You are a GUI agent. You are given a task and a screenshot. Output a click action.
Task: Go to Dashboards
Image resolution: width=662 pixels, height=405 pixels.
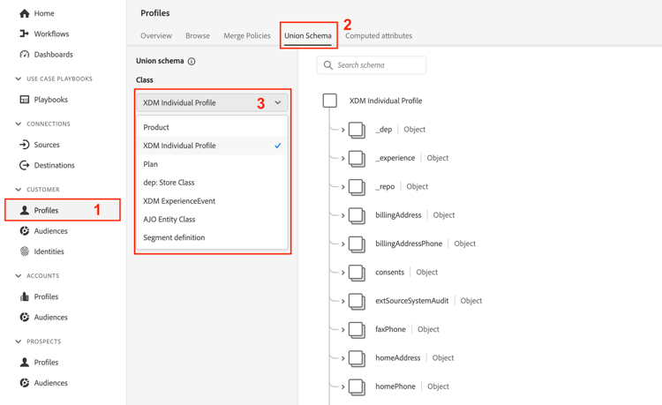[x=53, y=55]
